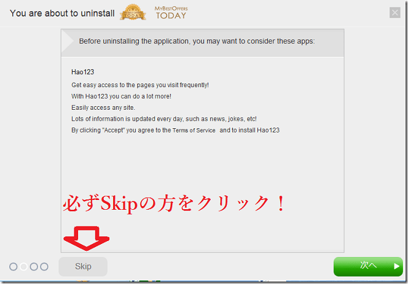This screenshot has height=284, width=408.
Task: Select the fourth step indicator circle
Action: tap(44, 267)
